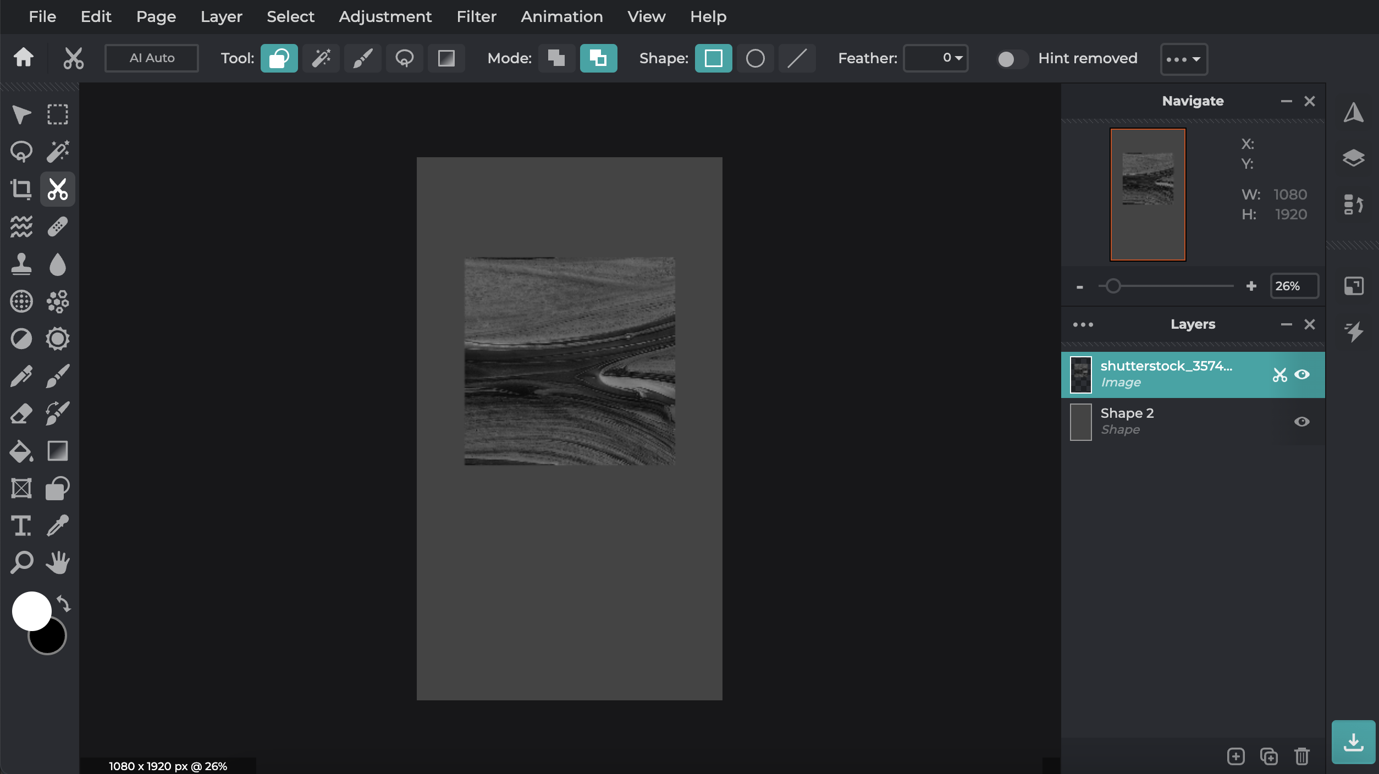This screenshot has height=774, width=1379.
Task: Open the Layer menu
Action: (x=221, y=16)
